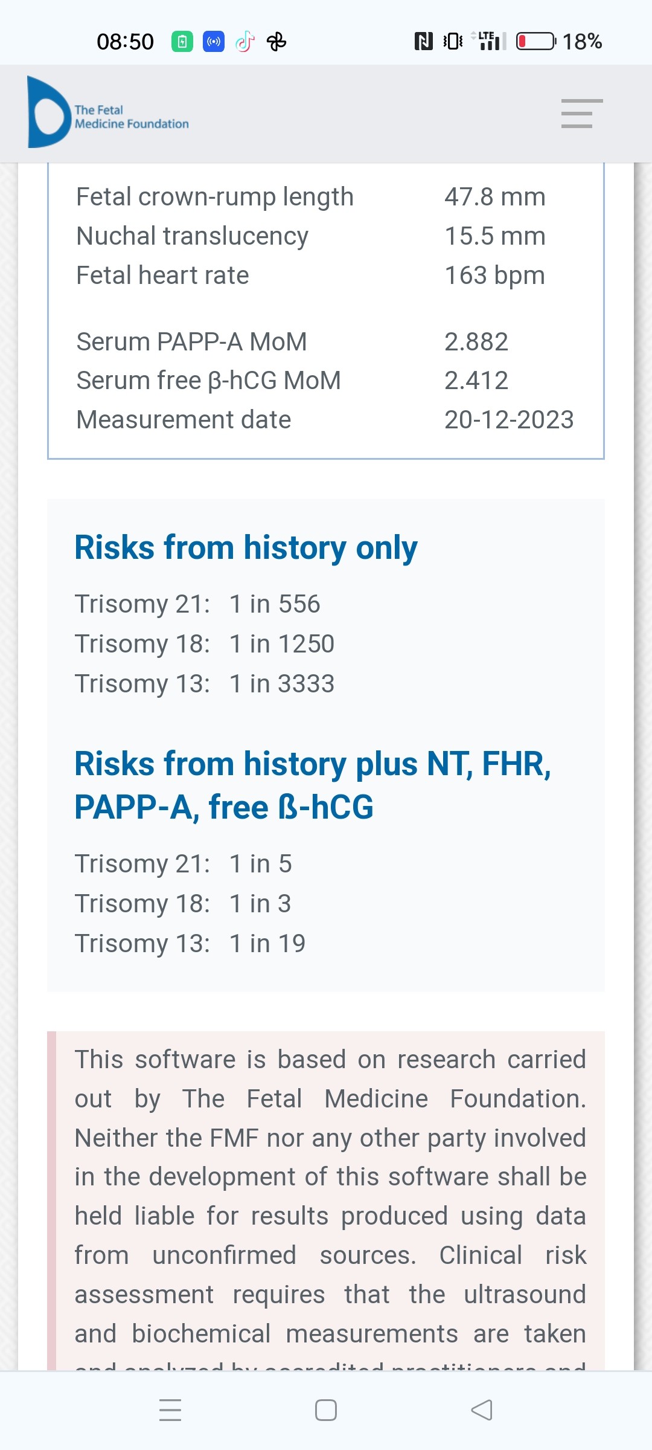Viewport: 652px width, 1450px height.
Task: Open the hamburger navigation menu
Action: pyautogui.click(x=581, y=114)
